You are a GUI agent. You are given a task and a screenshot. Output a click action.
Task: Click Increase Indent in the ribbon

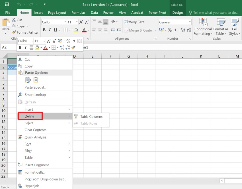click(119, 30)
